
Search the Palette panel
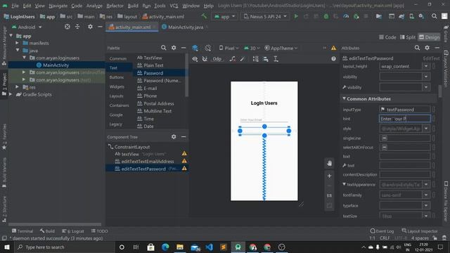(x=163, y=48)
